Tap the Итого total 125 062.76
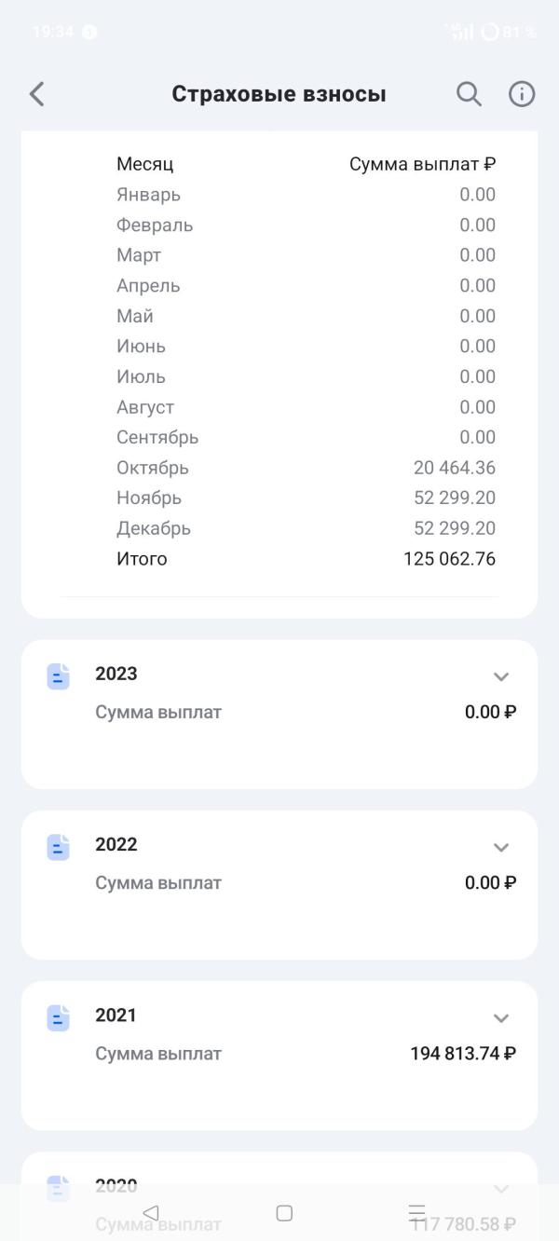559x1241 pixels. 449,559
